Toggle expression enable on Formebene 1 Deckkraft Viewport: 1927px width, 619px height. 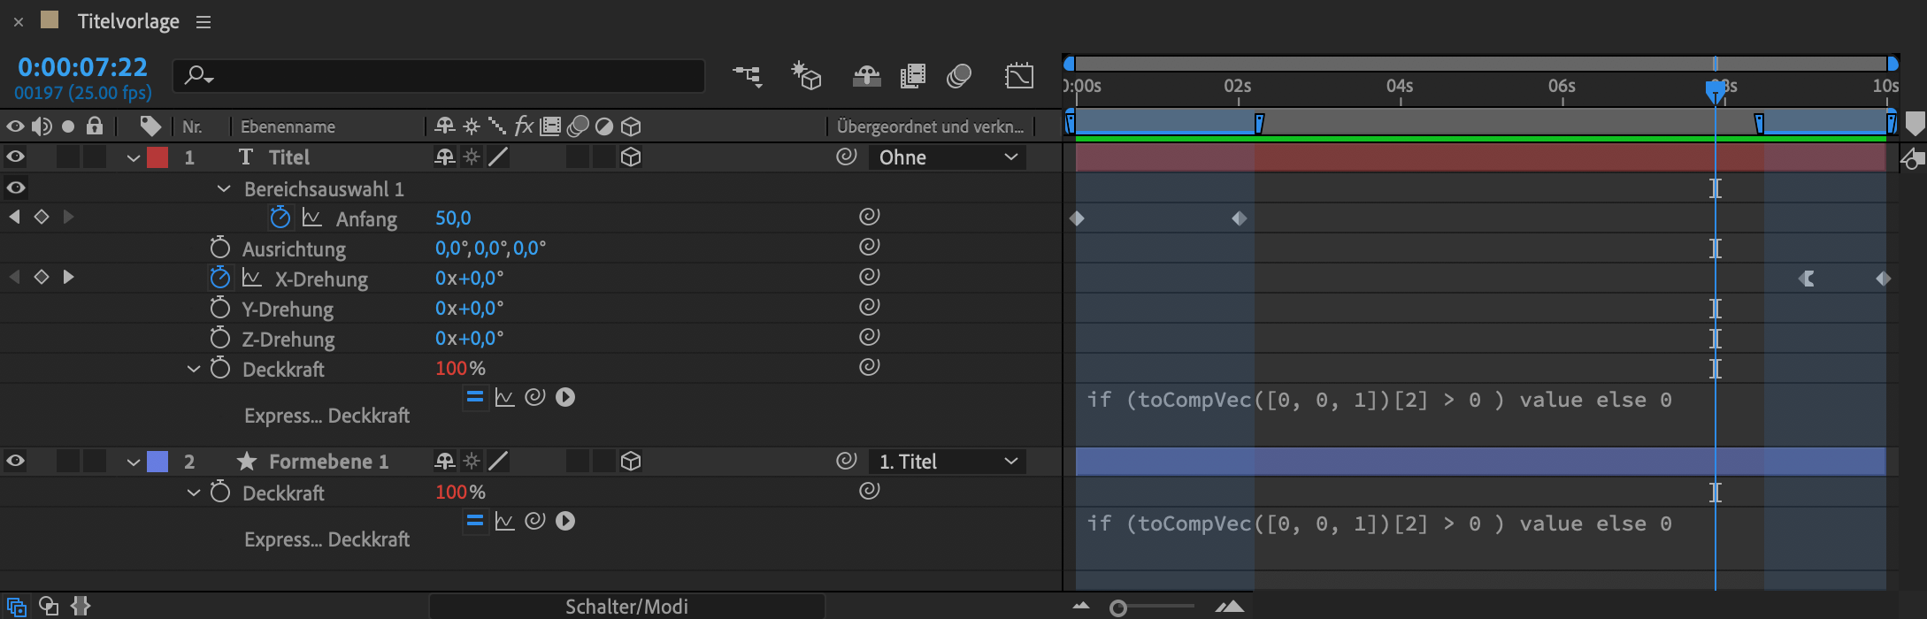475,522
